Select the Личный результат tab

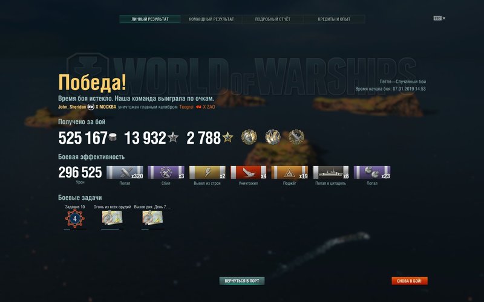[150, 19]
